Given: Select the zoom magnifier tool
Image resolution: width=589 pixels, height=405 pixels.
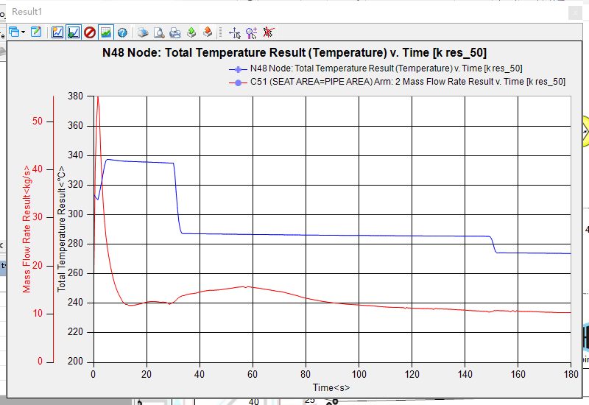Looking at the screenshot, I should click(251, 33).
